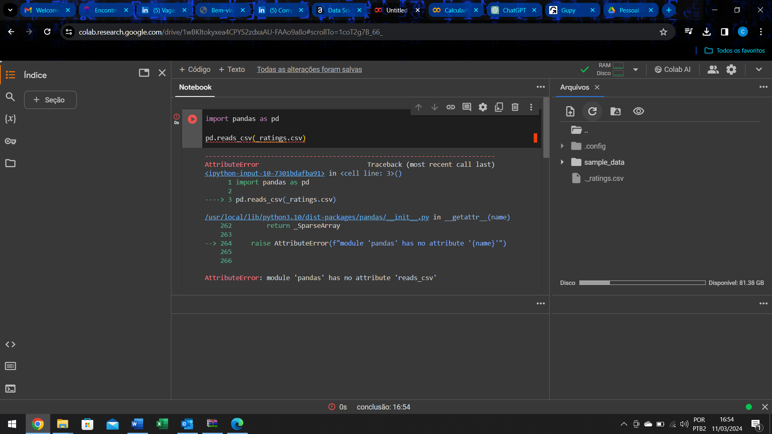Collapse the header with chevron arrow

pos(759,70)
